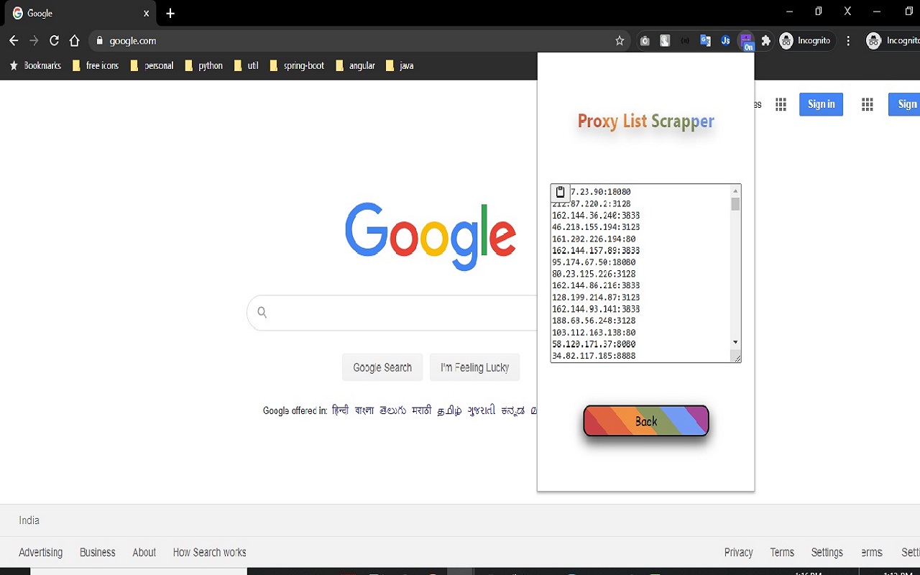Select proxy 128.199.214.87:3128
The width and height of the screenshot is (920, 575).
[x=596, y=297]
